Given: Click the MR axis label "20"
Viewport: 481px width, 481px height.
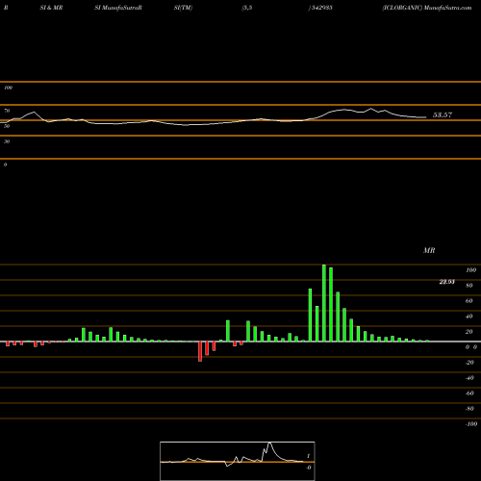Looking at the screenshot, I should (469, 332).
